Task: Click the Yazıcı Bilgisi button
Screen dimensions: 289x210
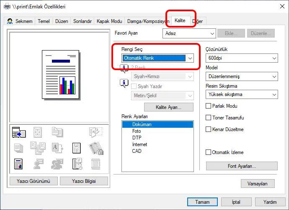Action: [x=84, y=181]
